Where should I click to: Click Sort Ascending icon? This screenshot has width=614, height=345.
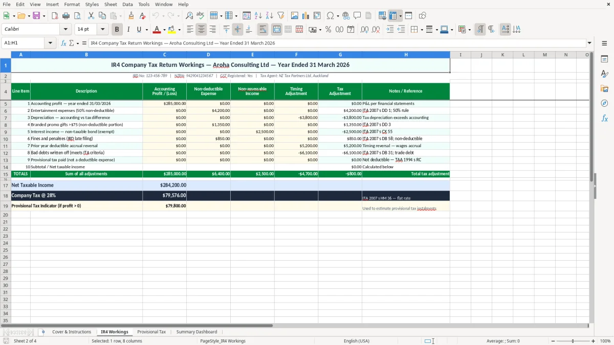coord(258,16)
